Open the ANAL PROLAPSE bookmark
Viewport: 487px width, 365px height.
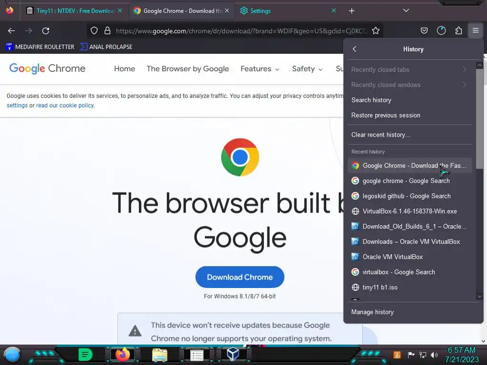107,47
